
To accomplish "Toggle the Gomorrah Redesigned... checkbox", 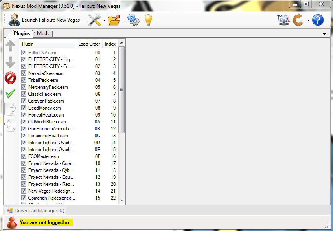I will (24, 198).
